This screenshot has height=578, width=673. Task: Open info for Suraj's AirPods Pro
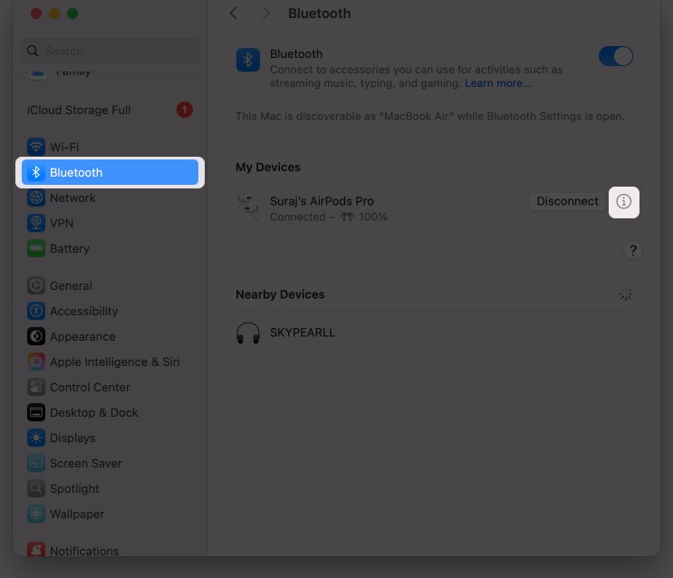click(624, 201)
